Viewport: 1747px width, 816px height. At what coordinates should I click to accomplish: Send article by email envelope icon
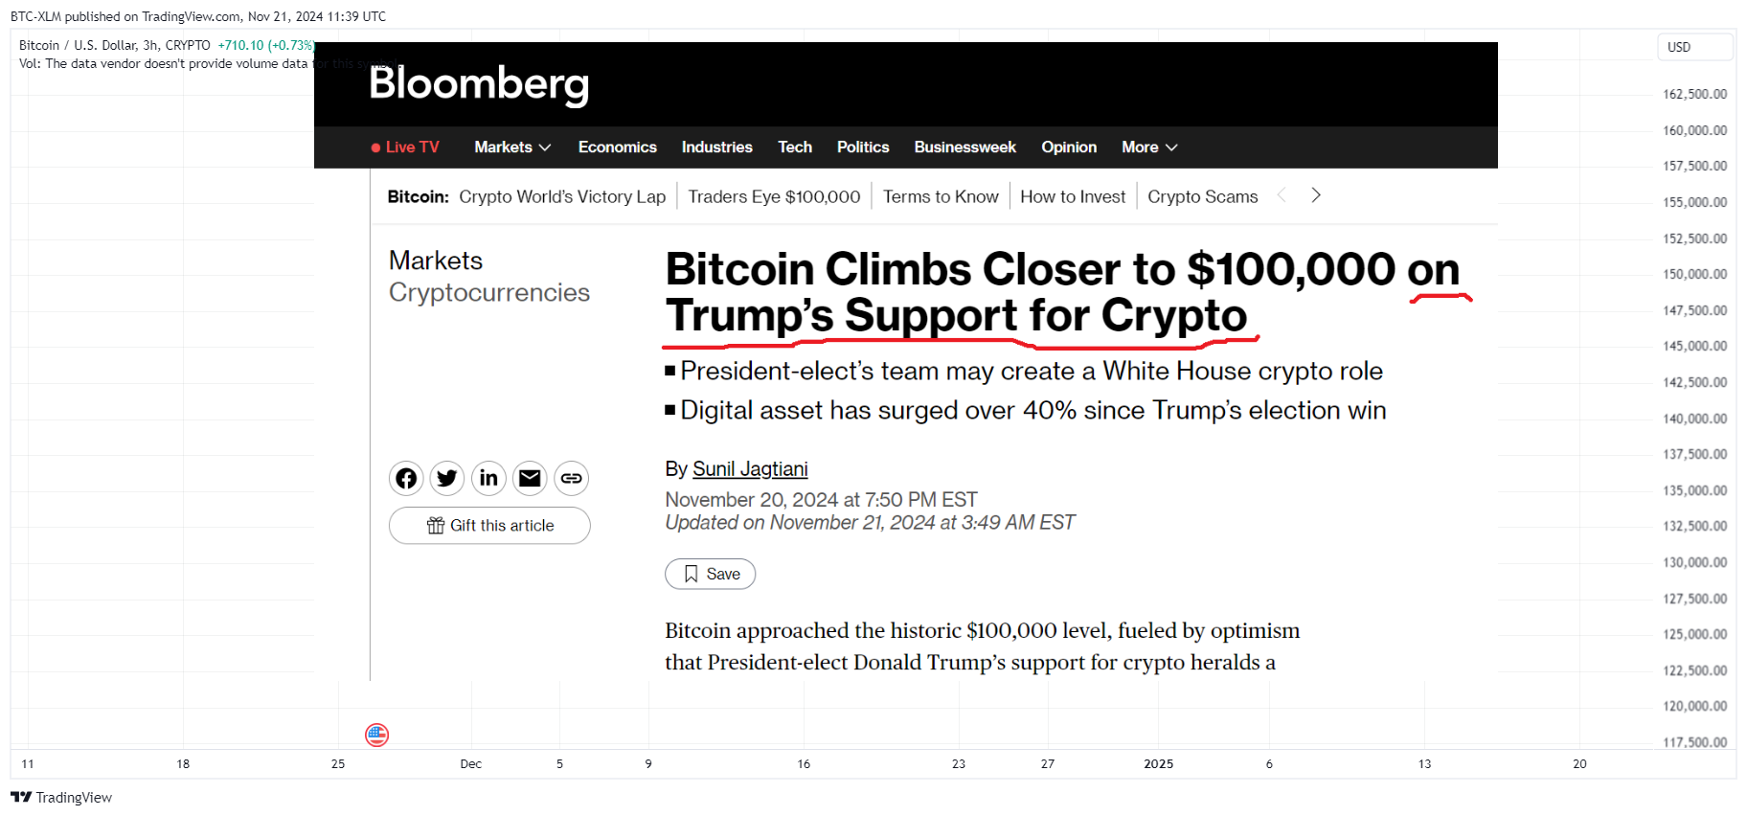click(530, 478)
